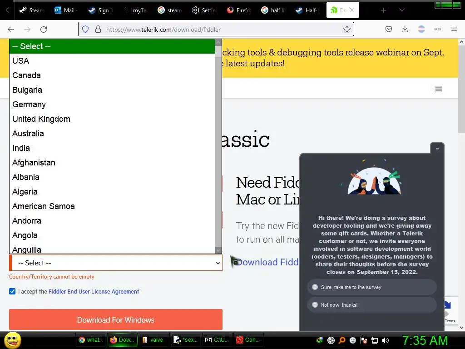Open Firefox downloads panel
The height and width of the screenshot is (349, 465).
pos(405,29)
